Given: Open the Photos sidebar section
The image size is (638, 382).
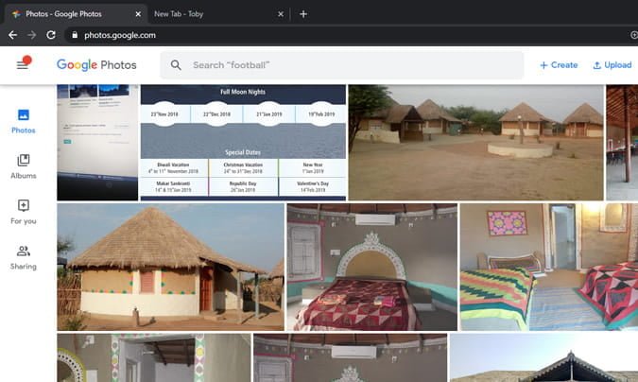Looking at the screenshot, I should 24,121.
